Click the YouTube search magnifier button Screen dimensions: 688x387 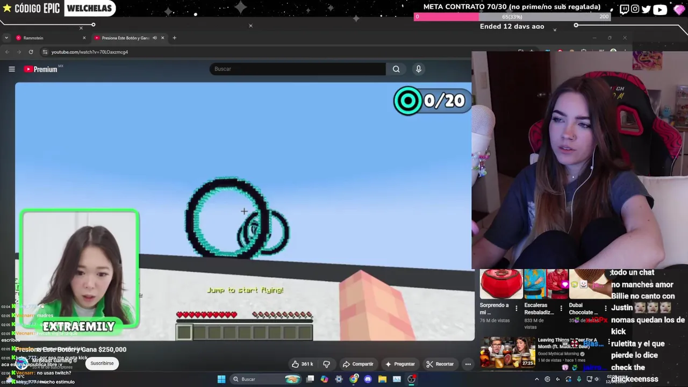(396, 69)
